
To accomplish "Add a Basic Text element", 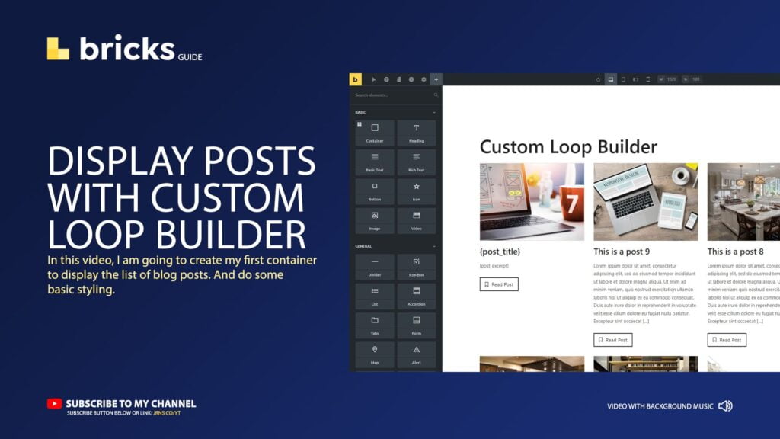I will click(375, 162).
